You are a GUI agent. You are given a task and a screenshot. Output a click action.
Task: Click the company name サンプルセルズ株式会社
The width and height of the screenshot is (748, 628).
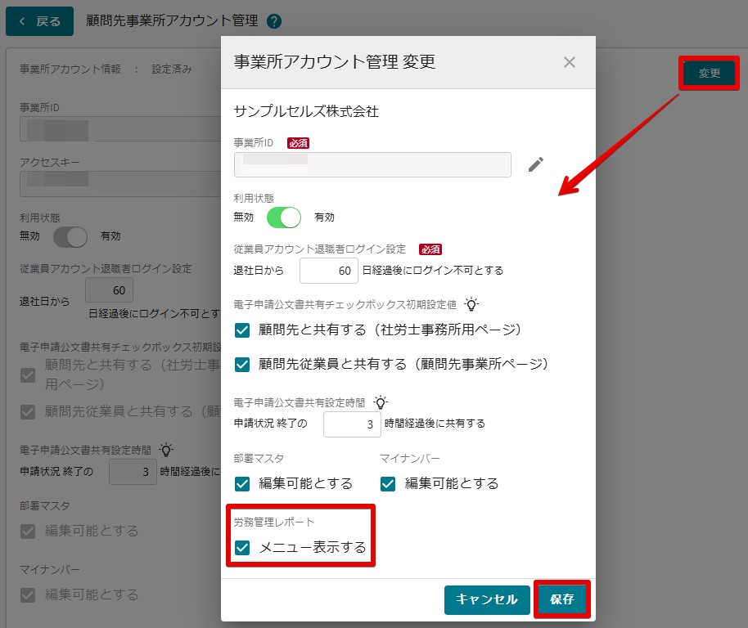pyautogui.click(x=306, y=111)
